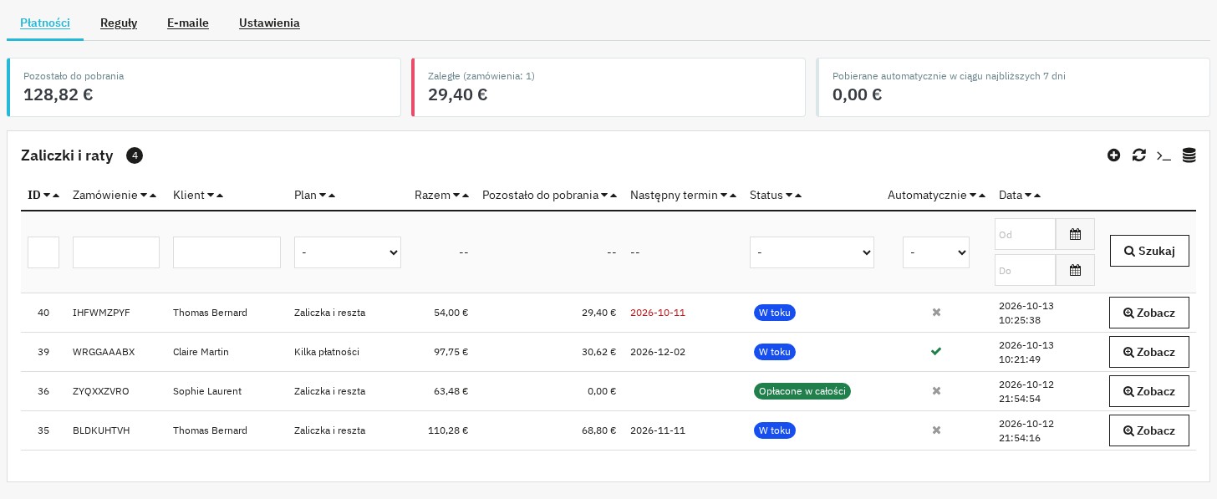This screenshot has width=1217, height=499.
Task: Sort Klient column ascending
Action: click(220, 196)
